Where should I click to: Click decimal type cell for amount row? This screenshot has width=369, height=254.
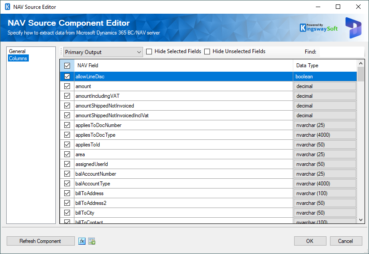click(x=325, y=86)
